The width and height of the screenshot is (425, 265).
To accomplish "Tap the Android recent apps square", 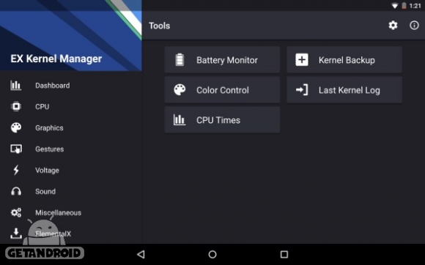I will tap(284, 254).
